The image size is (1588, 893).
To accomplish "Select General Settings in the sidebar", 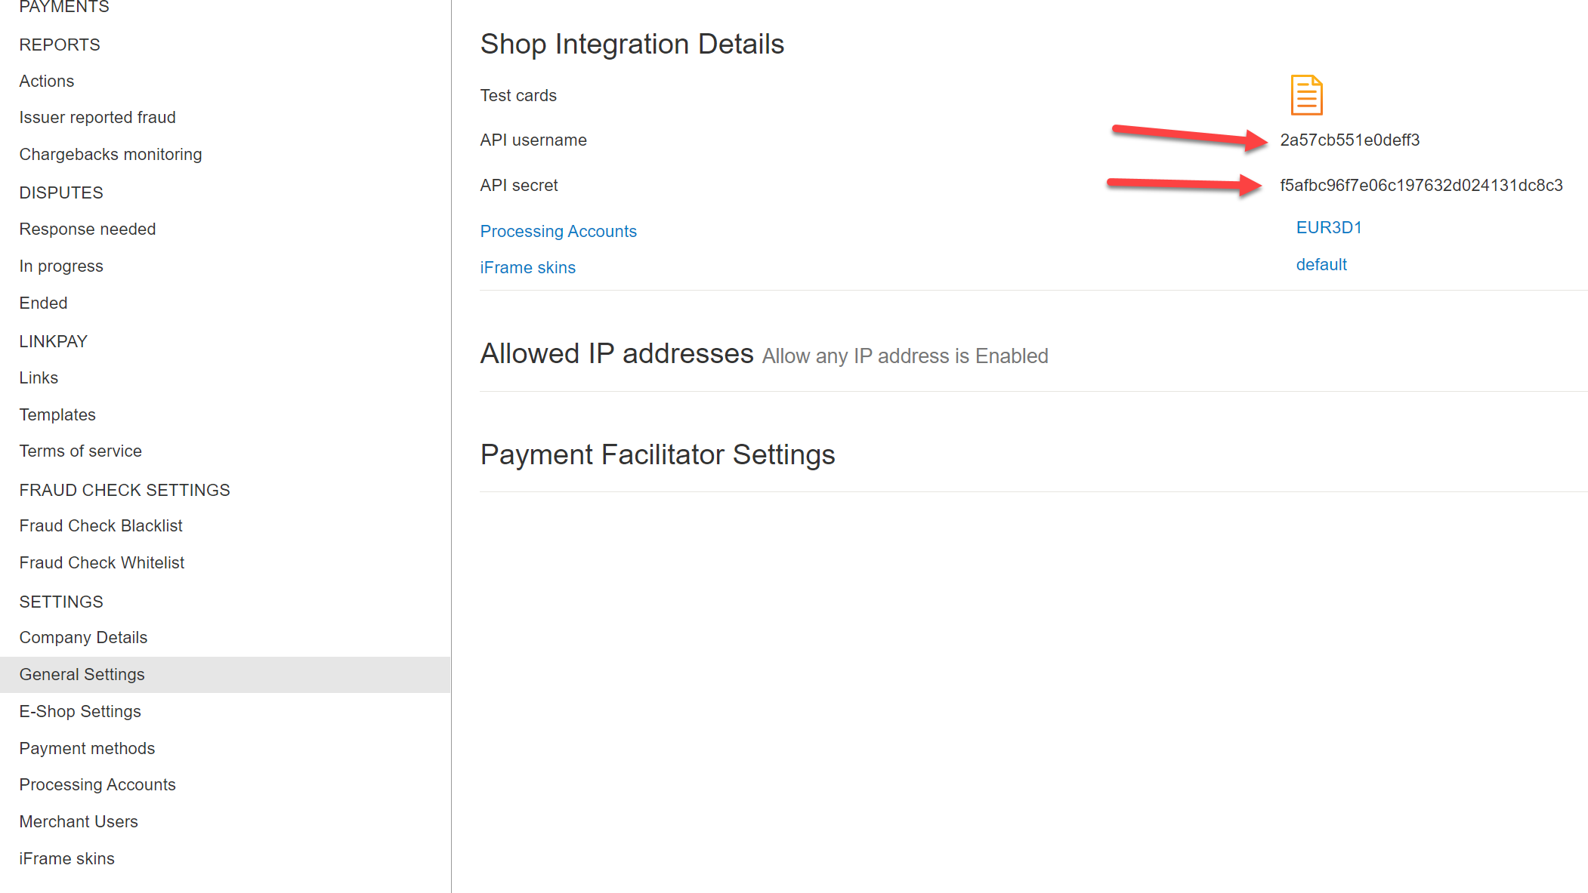I will (82, 674).
